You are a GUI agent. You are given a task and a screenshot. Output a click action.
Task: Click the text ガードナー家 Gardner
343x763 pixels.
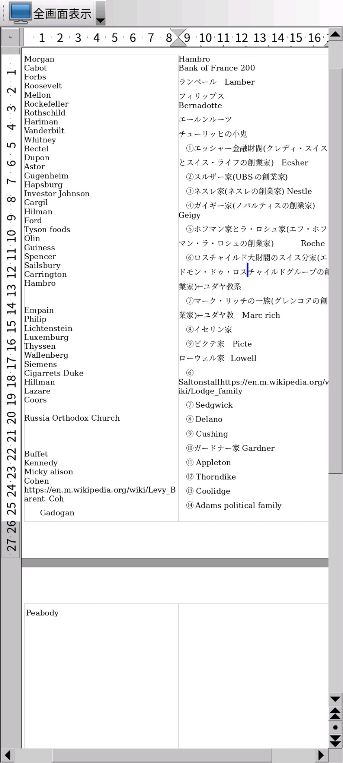pos(234,448)
